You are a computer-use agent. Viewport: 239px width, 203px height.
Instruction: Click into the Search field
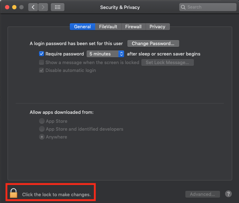208,7
